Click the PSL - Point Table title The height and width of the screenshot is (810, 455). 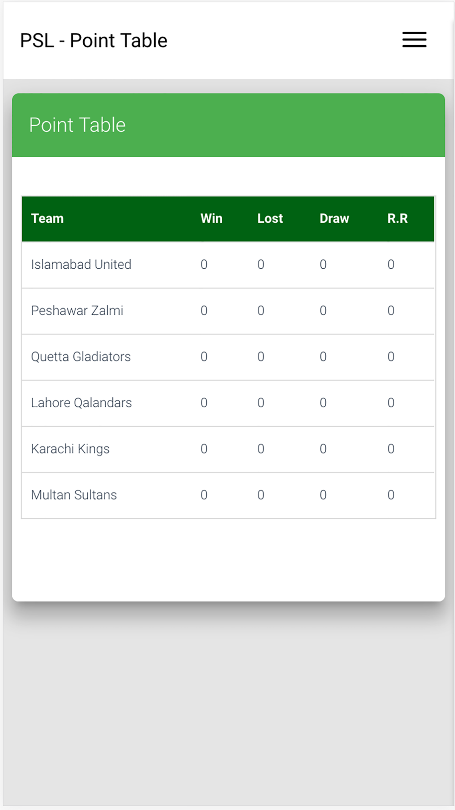94,41
